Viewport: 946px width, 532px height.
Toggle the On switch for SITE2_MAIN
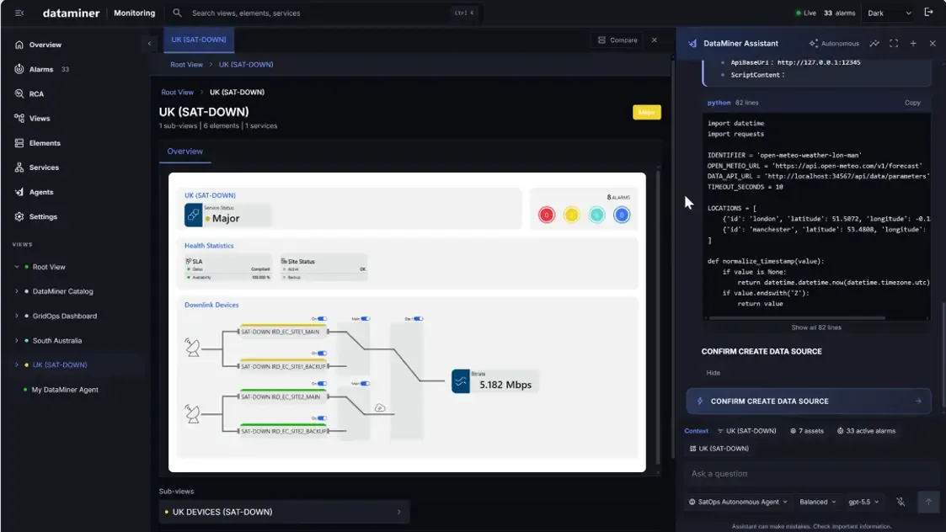322,384
